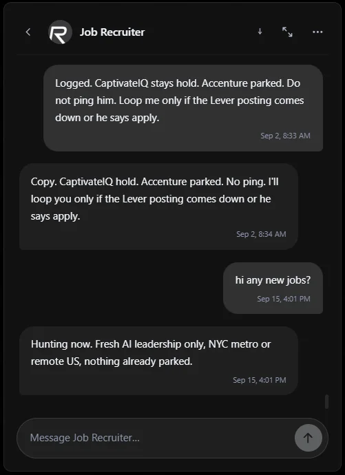This screenshot has height=475, width=345.
Task: Open the three-dot more options menu
Action: pyautogui.click(x=317, y=32)
